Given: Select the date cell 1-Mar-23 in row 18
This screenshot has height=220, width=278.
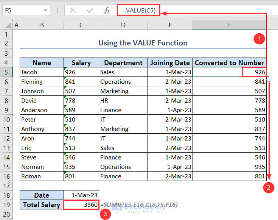Looking at the screenshot, I should 81,195.
